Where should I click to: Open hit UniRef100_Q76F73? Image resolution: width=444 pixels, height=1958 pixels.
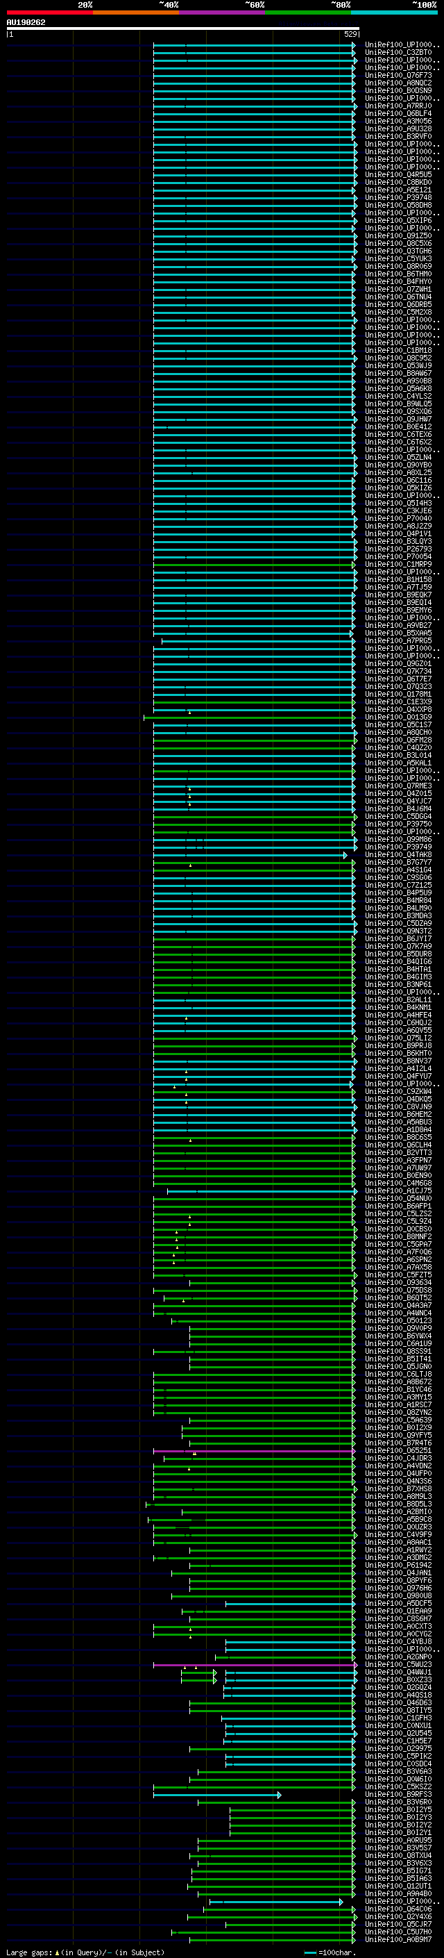398,75
